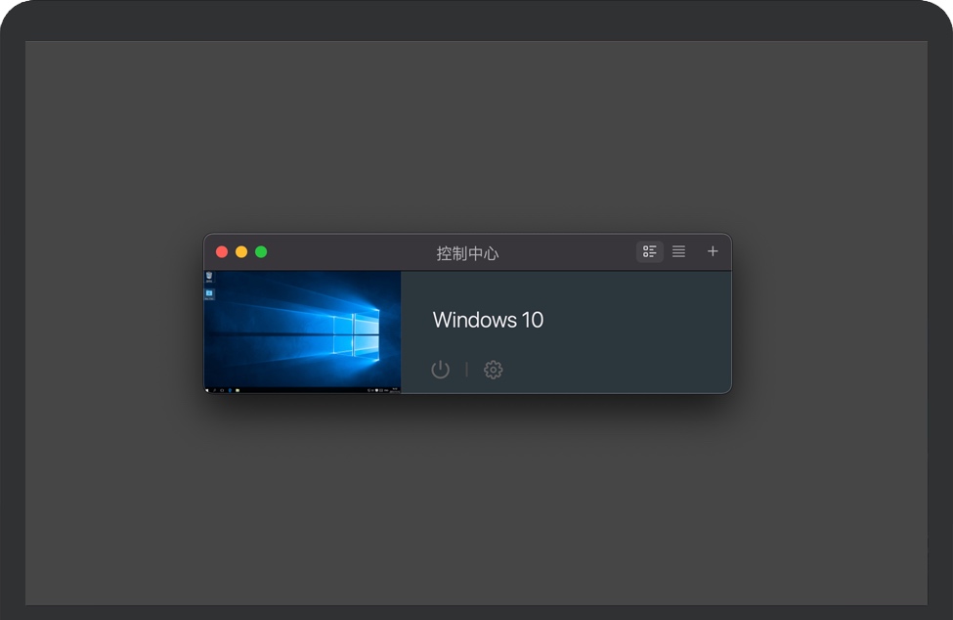Click the Edge icon in preview taskbar

click(x=229, y=390)
